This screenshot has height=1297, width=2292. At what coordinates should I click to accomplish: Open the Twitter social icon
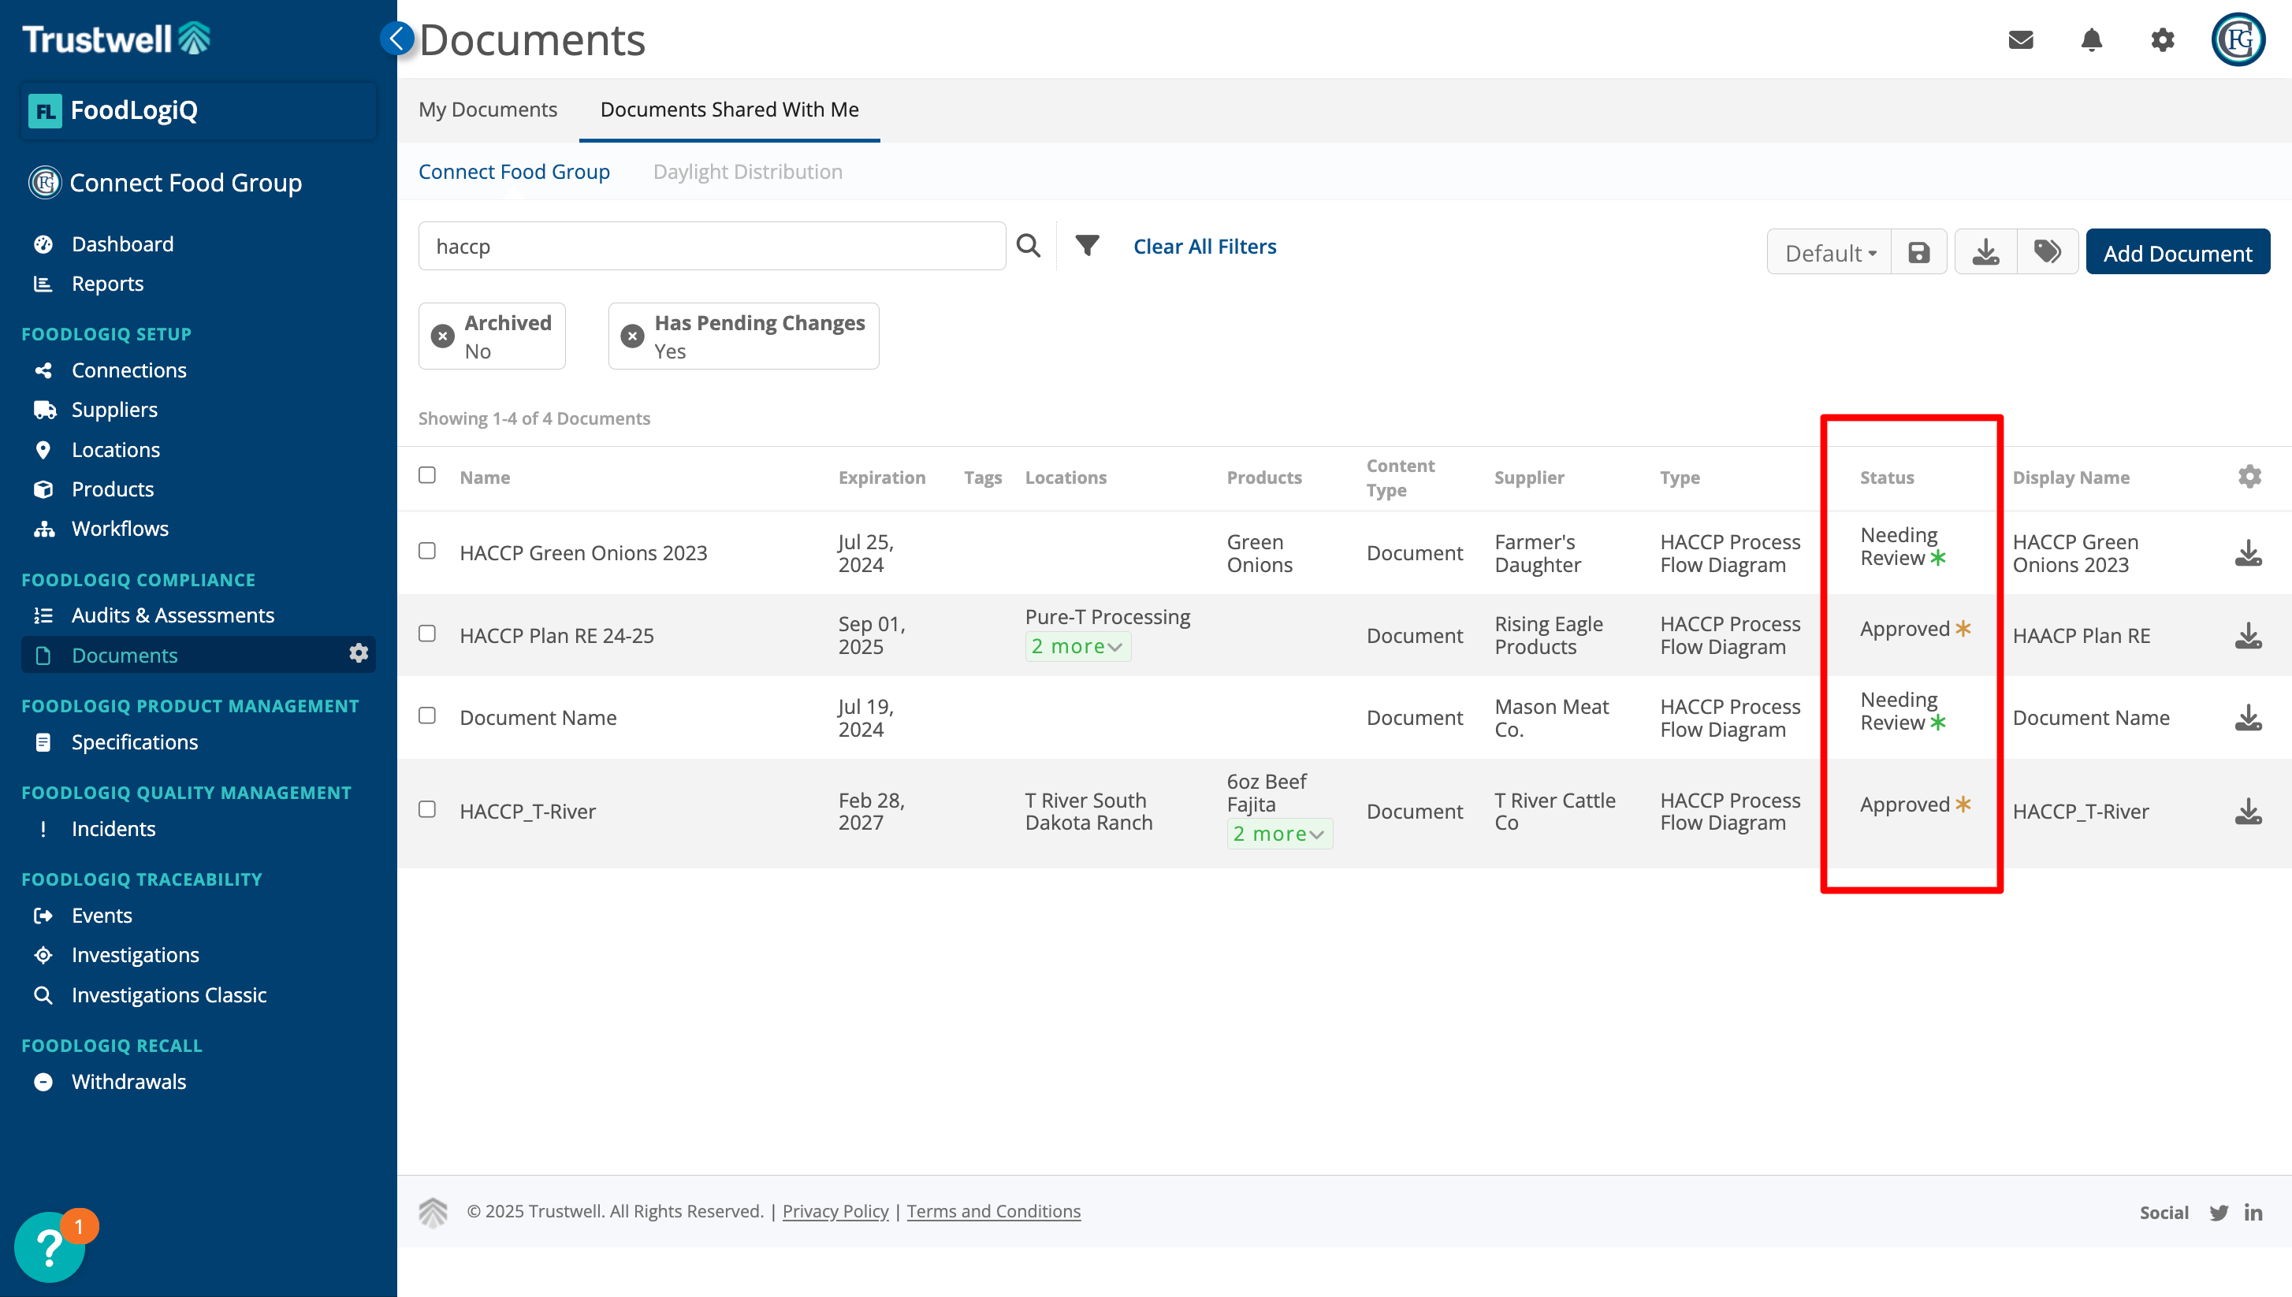point(2218,1213)
